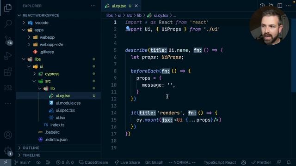
Task: Open the Nx Console view in the activity bar
Action: tap(8, 88)
